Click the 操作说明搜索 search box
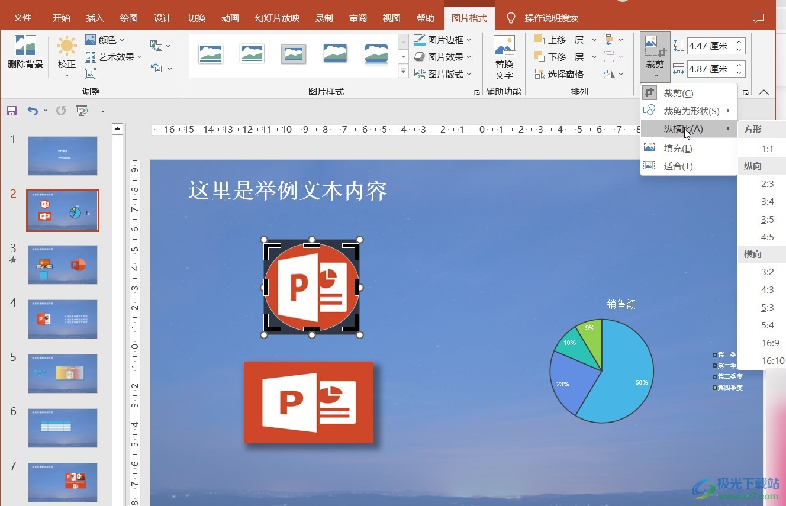The image size is (786, 506). coord(552,18)
